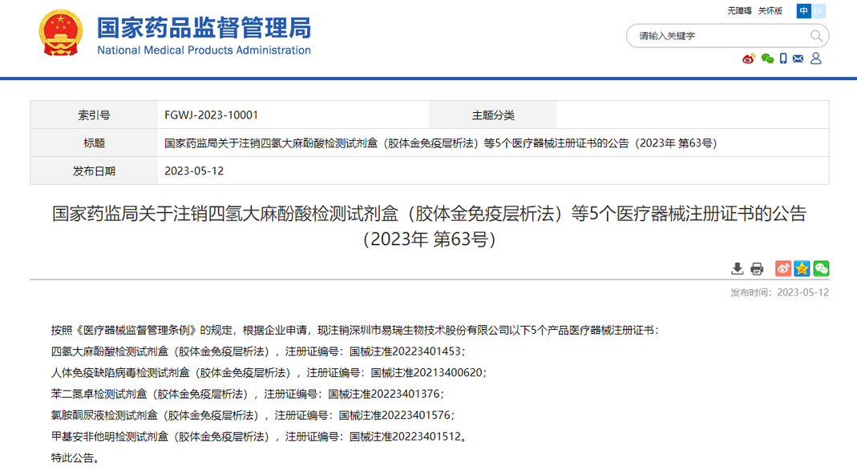Share article to Weibo red button

tap(783, 269)
